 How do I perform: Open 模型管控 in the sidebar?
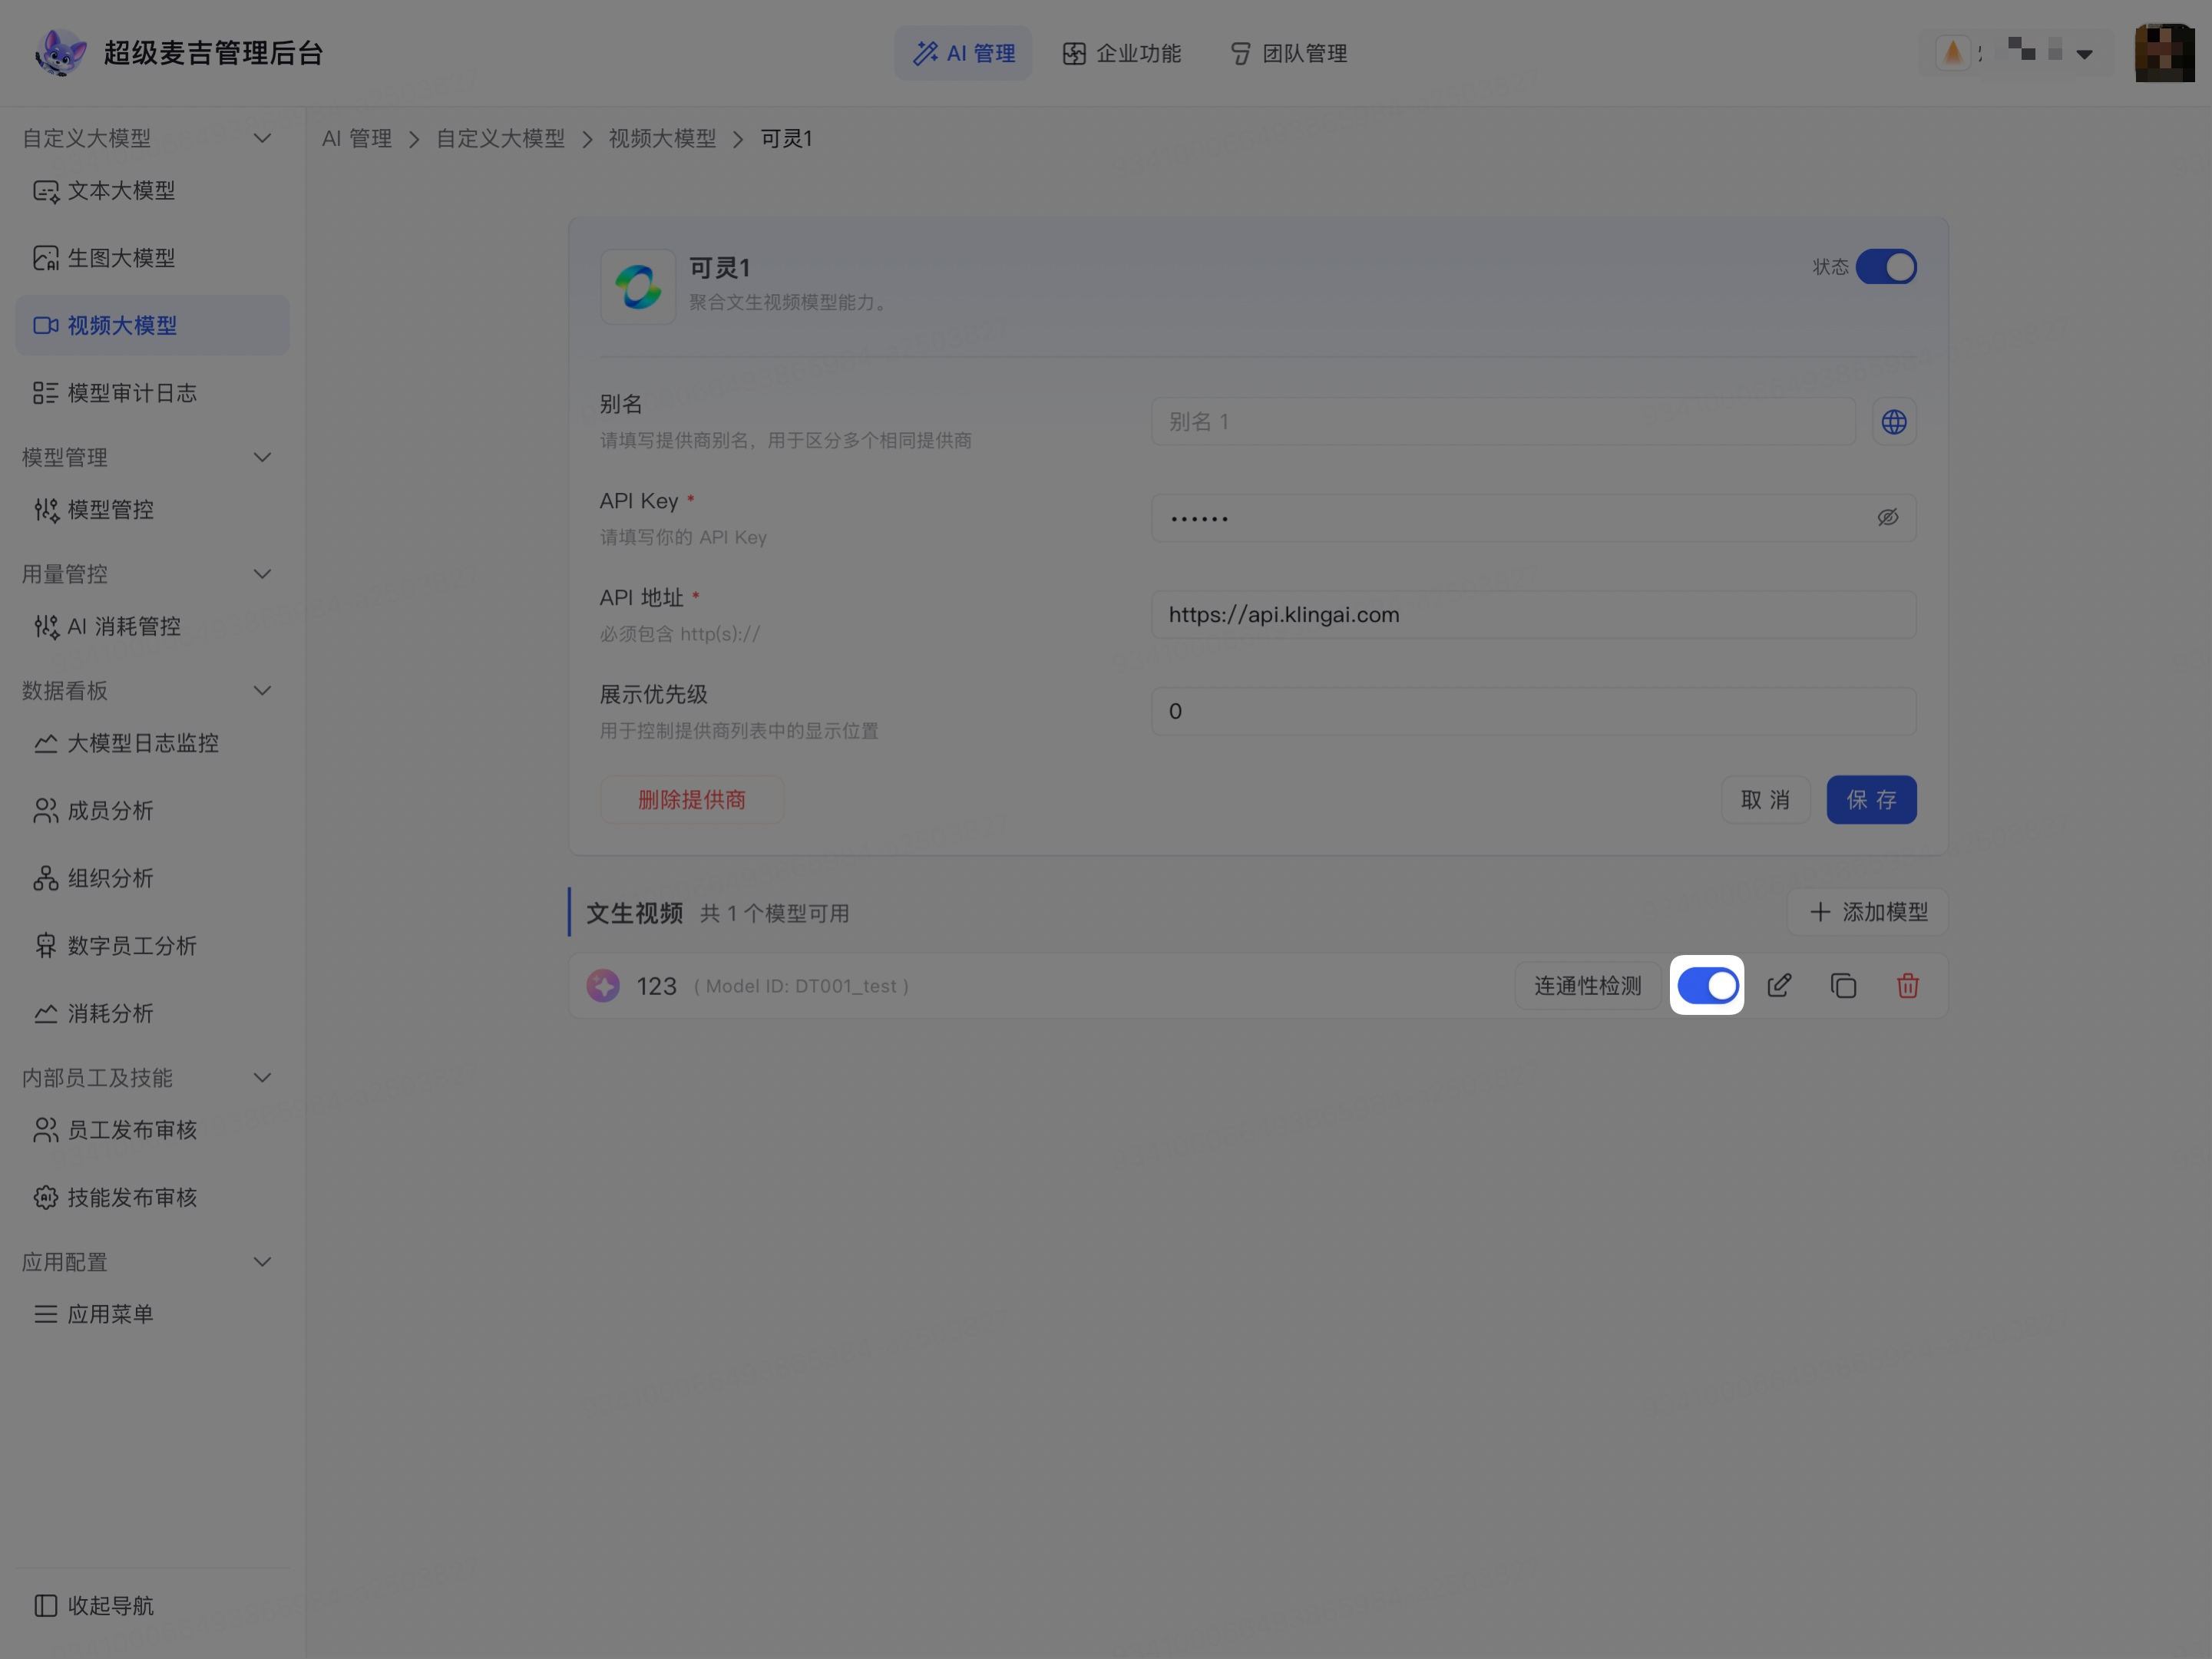click(x=152, y=510)
